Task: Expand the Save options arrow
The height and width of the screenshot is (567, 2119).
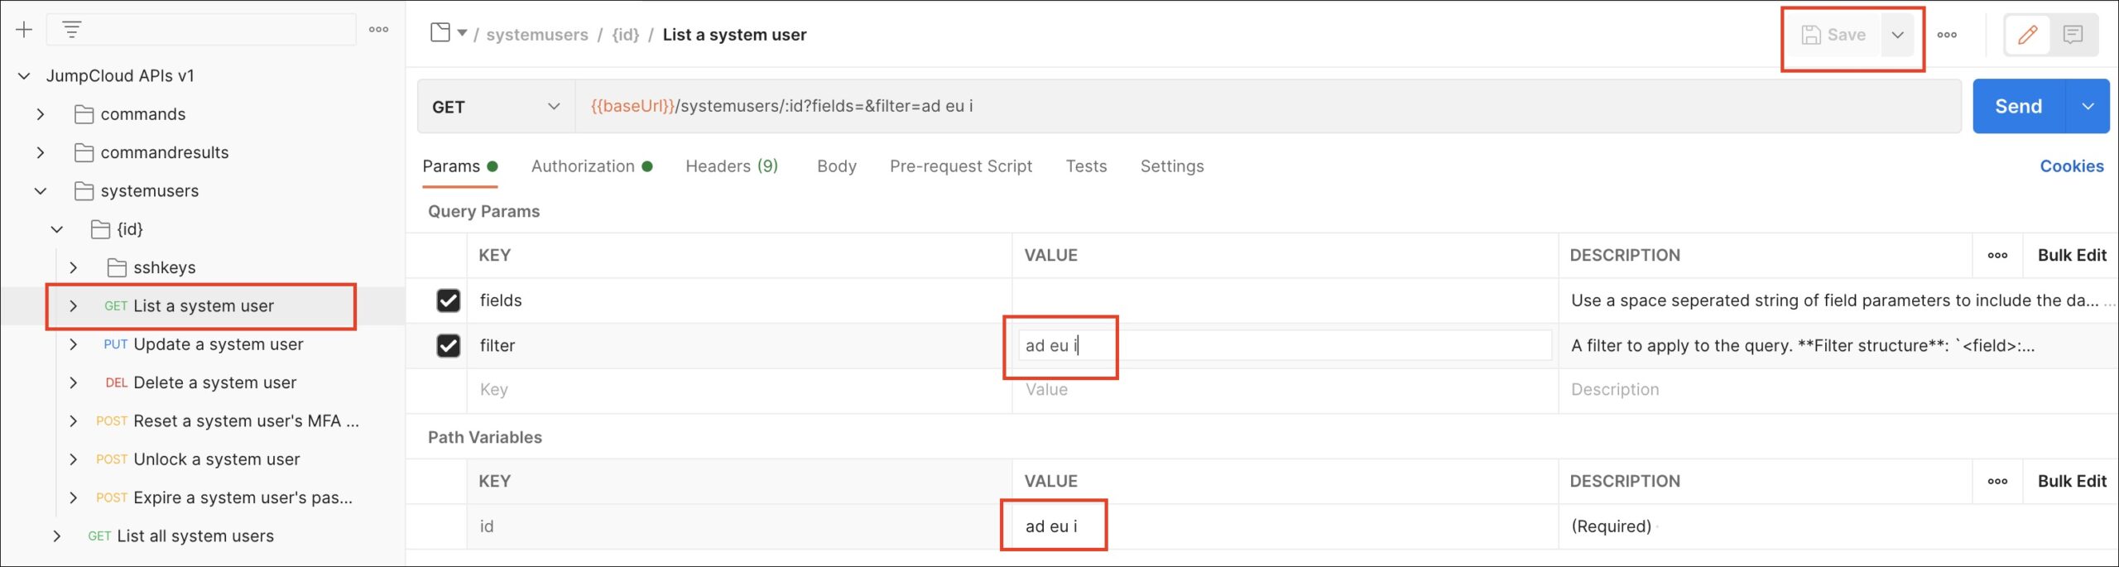Action: coord(1898,35)
